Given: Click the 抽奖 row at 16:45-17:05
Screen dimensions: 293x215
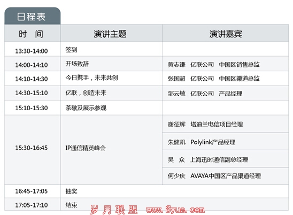Looking at the screenshot, I should click(146, 191).
